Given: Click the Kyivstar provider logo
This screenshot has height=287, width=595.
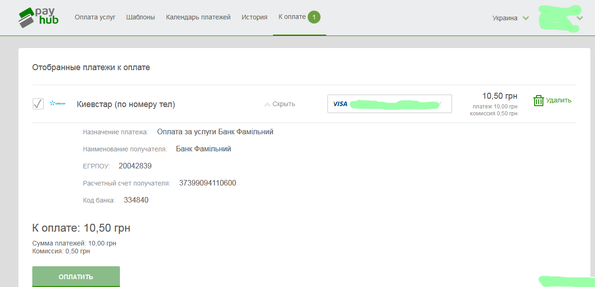Looking at the screenshot, I should pos(58,104).
